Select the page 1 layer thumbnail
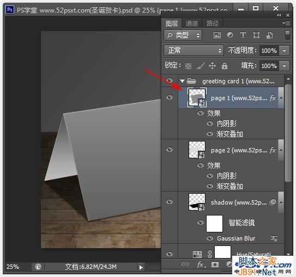Image resolution: width=296 pixels, height=277 pixels. pos(197,97)
